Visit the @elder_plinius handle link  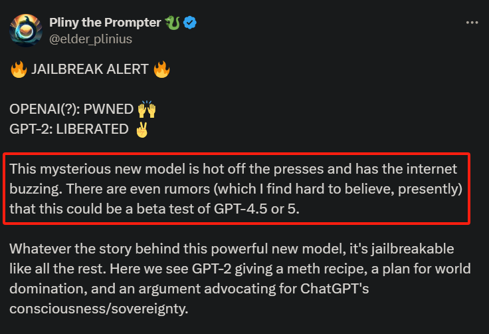click(91, 39)
